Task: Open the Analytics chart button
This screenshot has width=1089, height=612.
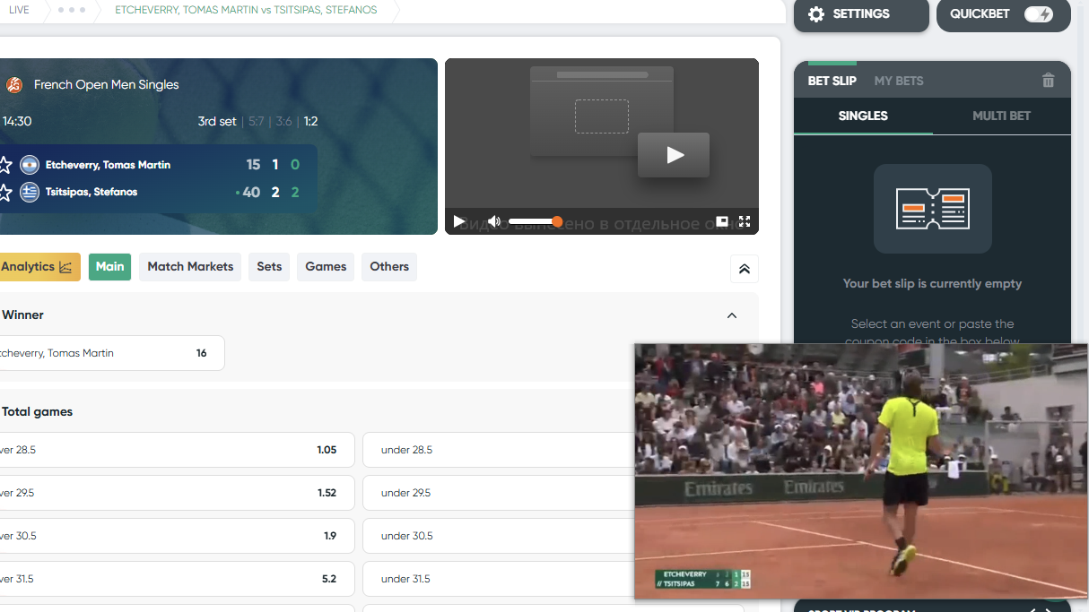Action: (38, 267)
